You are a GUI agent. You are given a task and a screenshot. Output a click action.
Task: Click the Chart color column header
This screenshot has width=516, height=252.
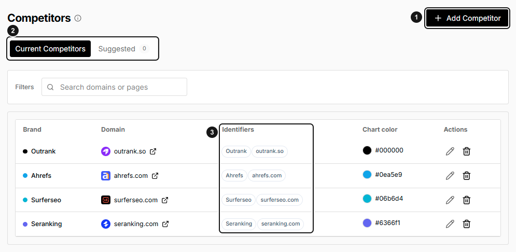click(380, 129)
